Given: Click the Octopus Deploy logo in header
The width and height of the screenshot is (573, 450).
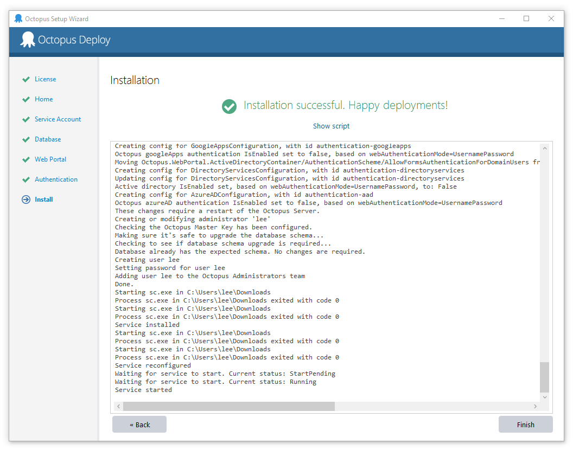Looking at the screenshot, I should click(x=65, y=40).
